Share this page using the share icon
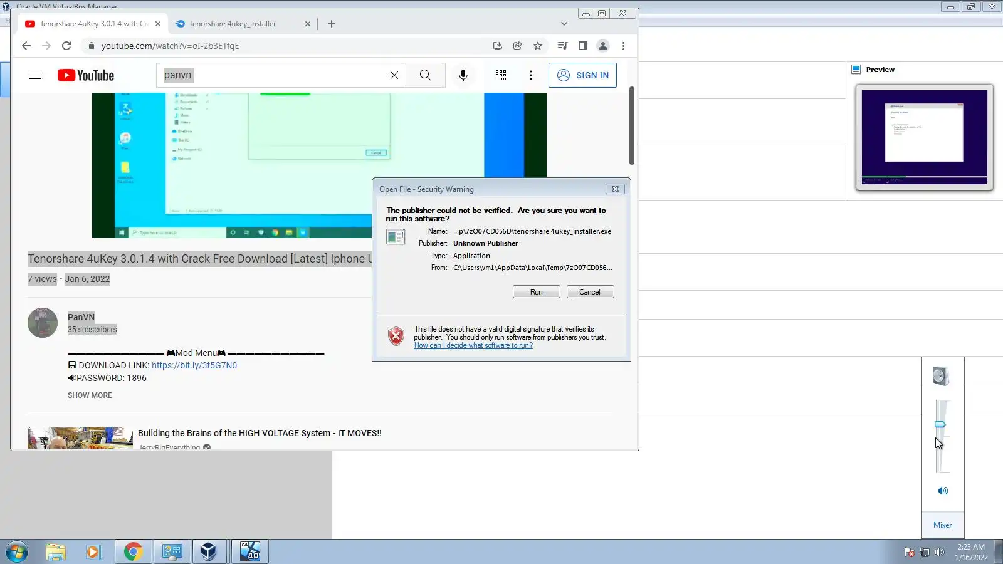 pyautogui.click(x=518, y=46)
